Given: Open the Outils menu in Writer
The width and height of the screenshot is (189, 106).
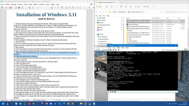Looking at the screenshot, I should [x=48, y=4].
